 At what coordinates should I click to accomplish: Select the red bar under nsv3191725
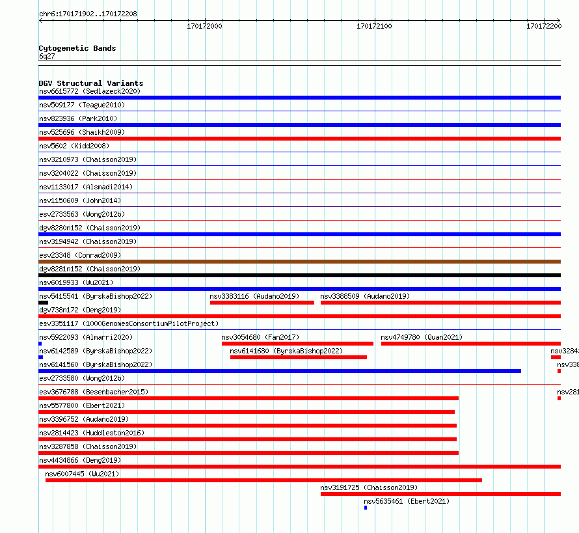[x=440, y=494]
